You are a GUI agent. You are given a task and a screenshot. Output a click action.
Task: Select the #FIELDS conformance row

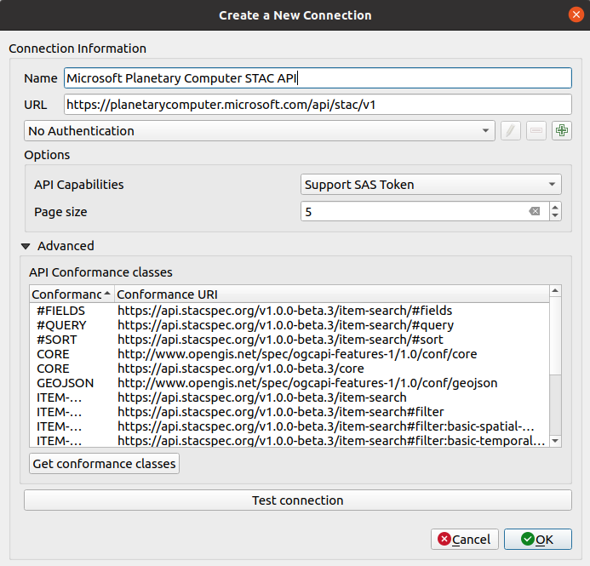click(x=289, y=311)
